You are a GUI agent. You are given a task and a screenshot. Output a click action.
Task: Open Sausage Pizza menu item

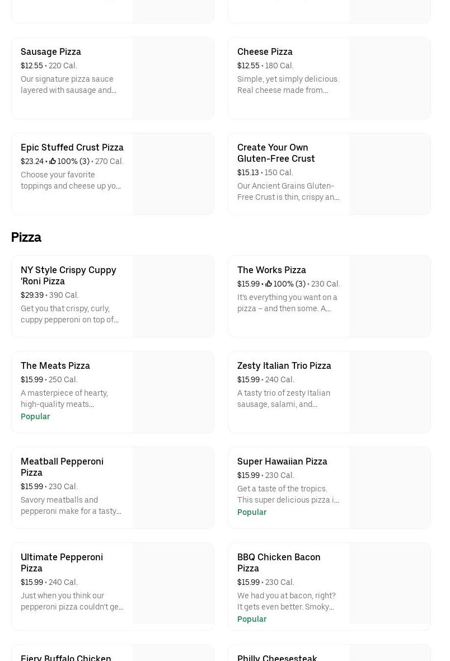click(x=51, y=52)
